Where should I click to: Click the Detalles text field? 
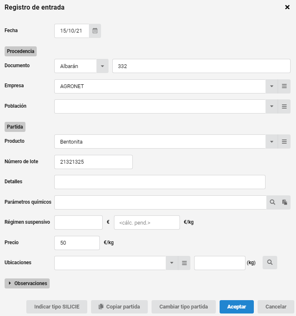pos(160,182)
